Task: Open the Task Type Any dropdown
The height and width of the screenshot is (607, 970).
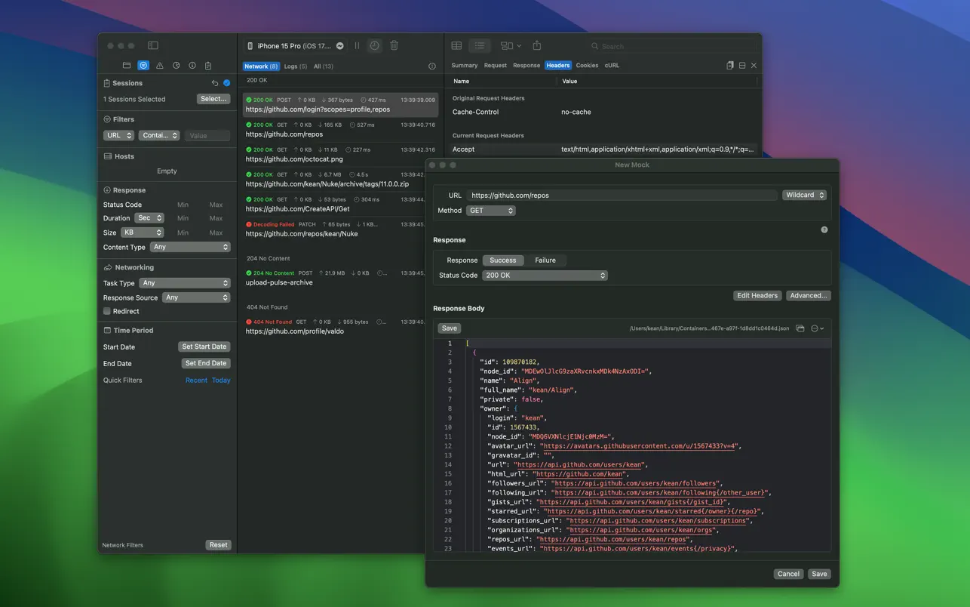Action: 185,283
